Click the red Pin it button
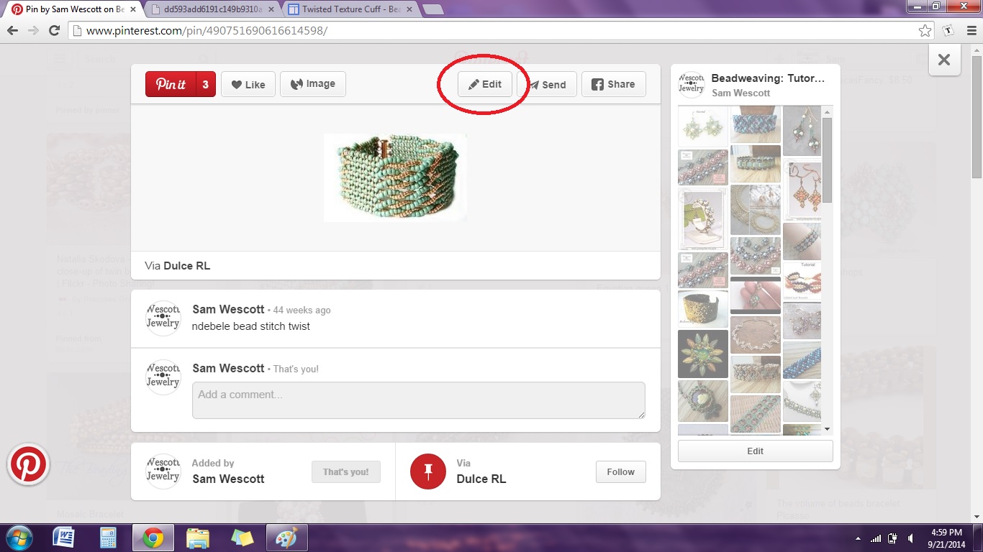 [171, 84]
